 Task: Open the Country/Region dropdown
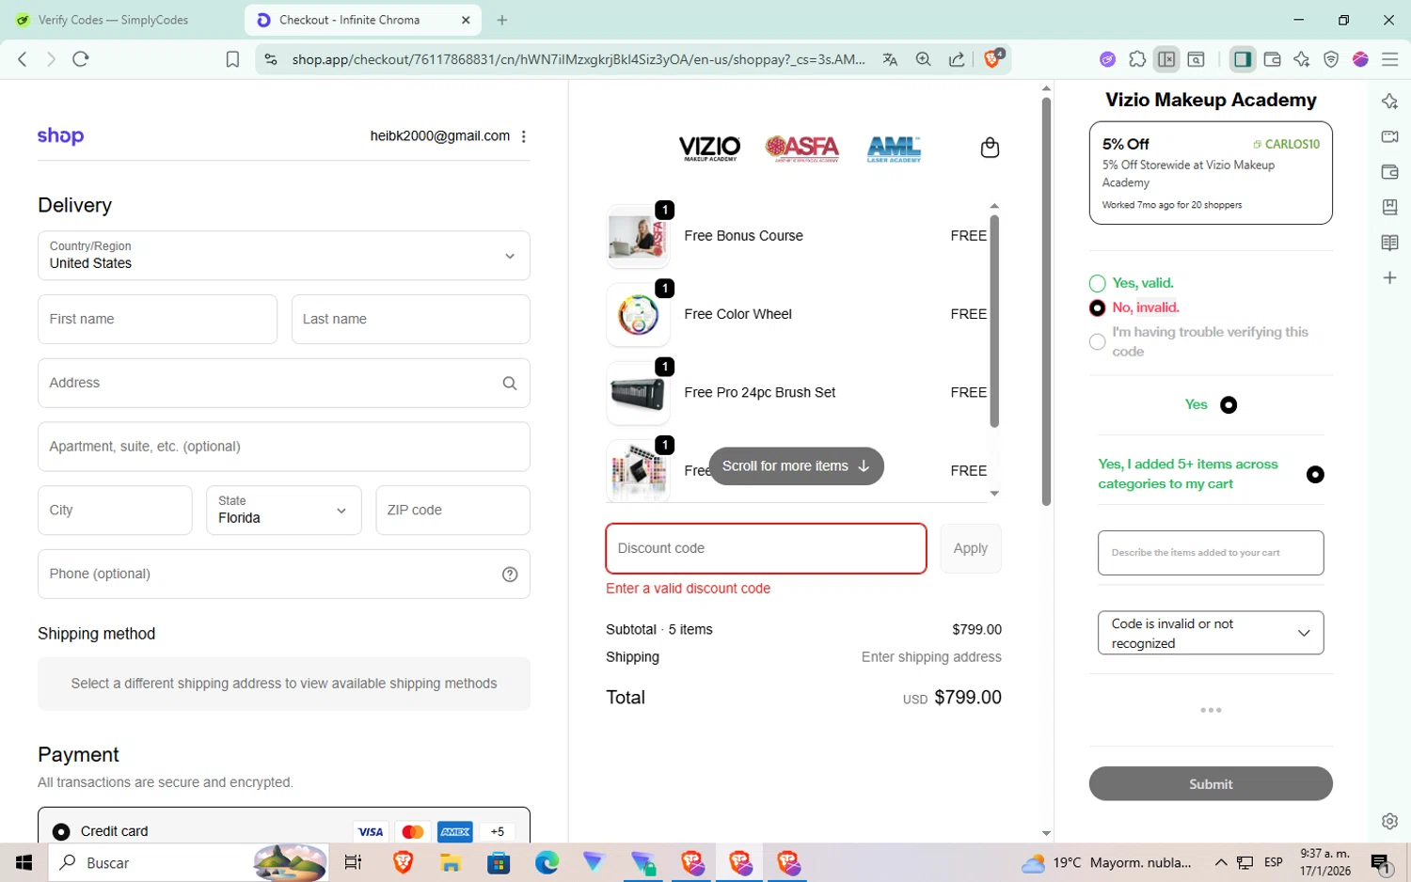pos(284,256)
